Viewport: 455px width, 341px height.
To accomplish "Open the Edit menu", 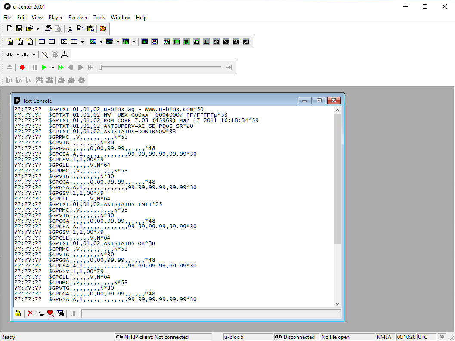I will pyautogui.click(x=22, y=17).
